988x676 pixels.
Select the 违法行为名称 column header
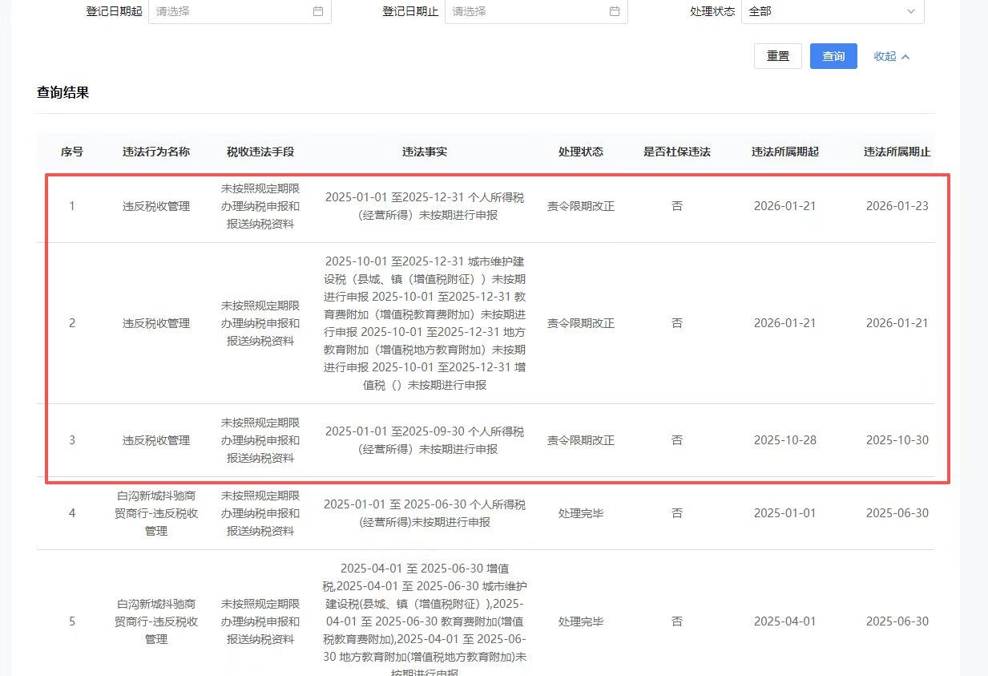pos(156,152)
